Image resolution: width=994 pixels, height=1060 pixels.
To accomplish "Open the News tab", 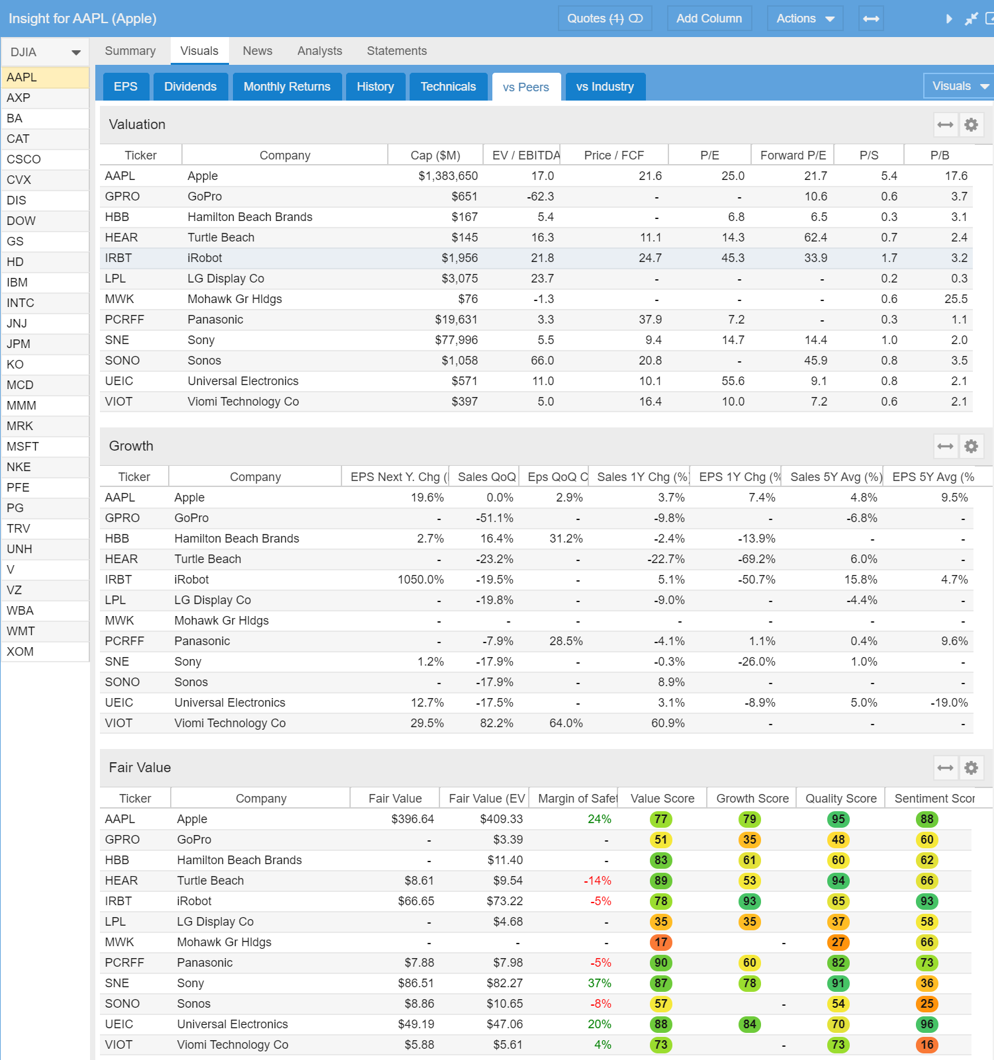I will pos(257,51).
